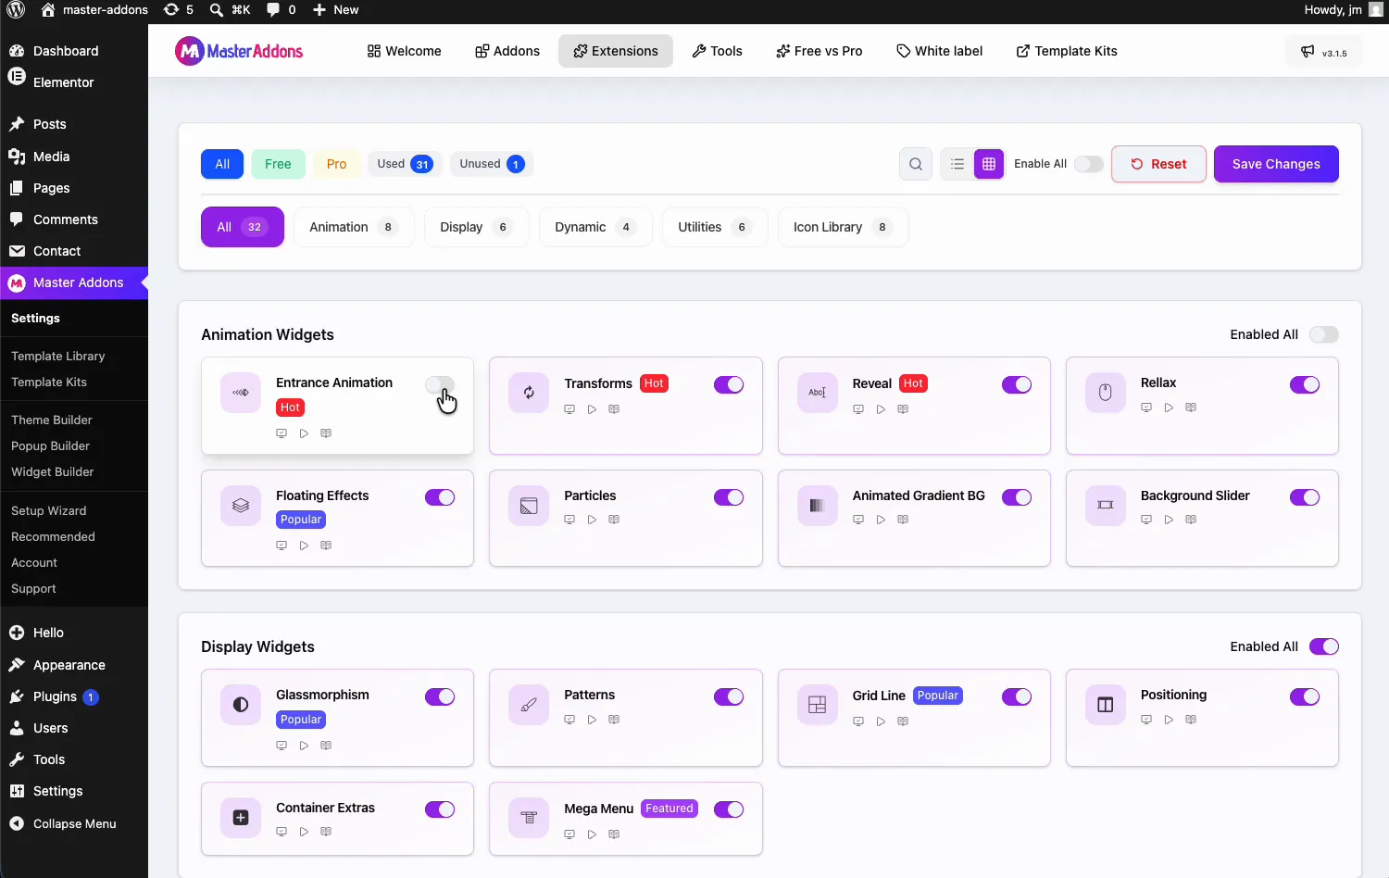This screenshot has height=878, width=1389.
Task: Play the Transforms video tutorial icon
Action: coord(592,409)
